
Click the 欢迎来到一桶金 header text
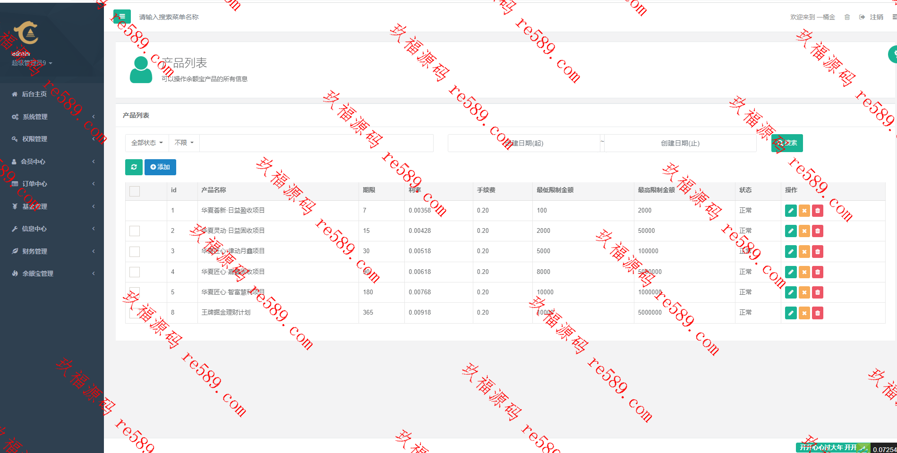click(812, 17)
